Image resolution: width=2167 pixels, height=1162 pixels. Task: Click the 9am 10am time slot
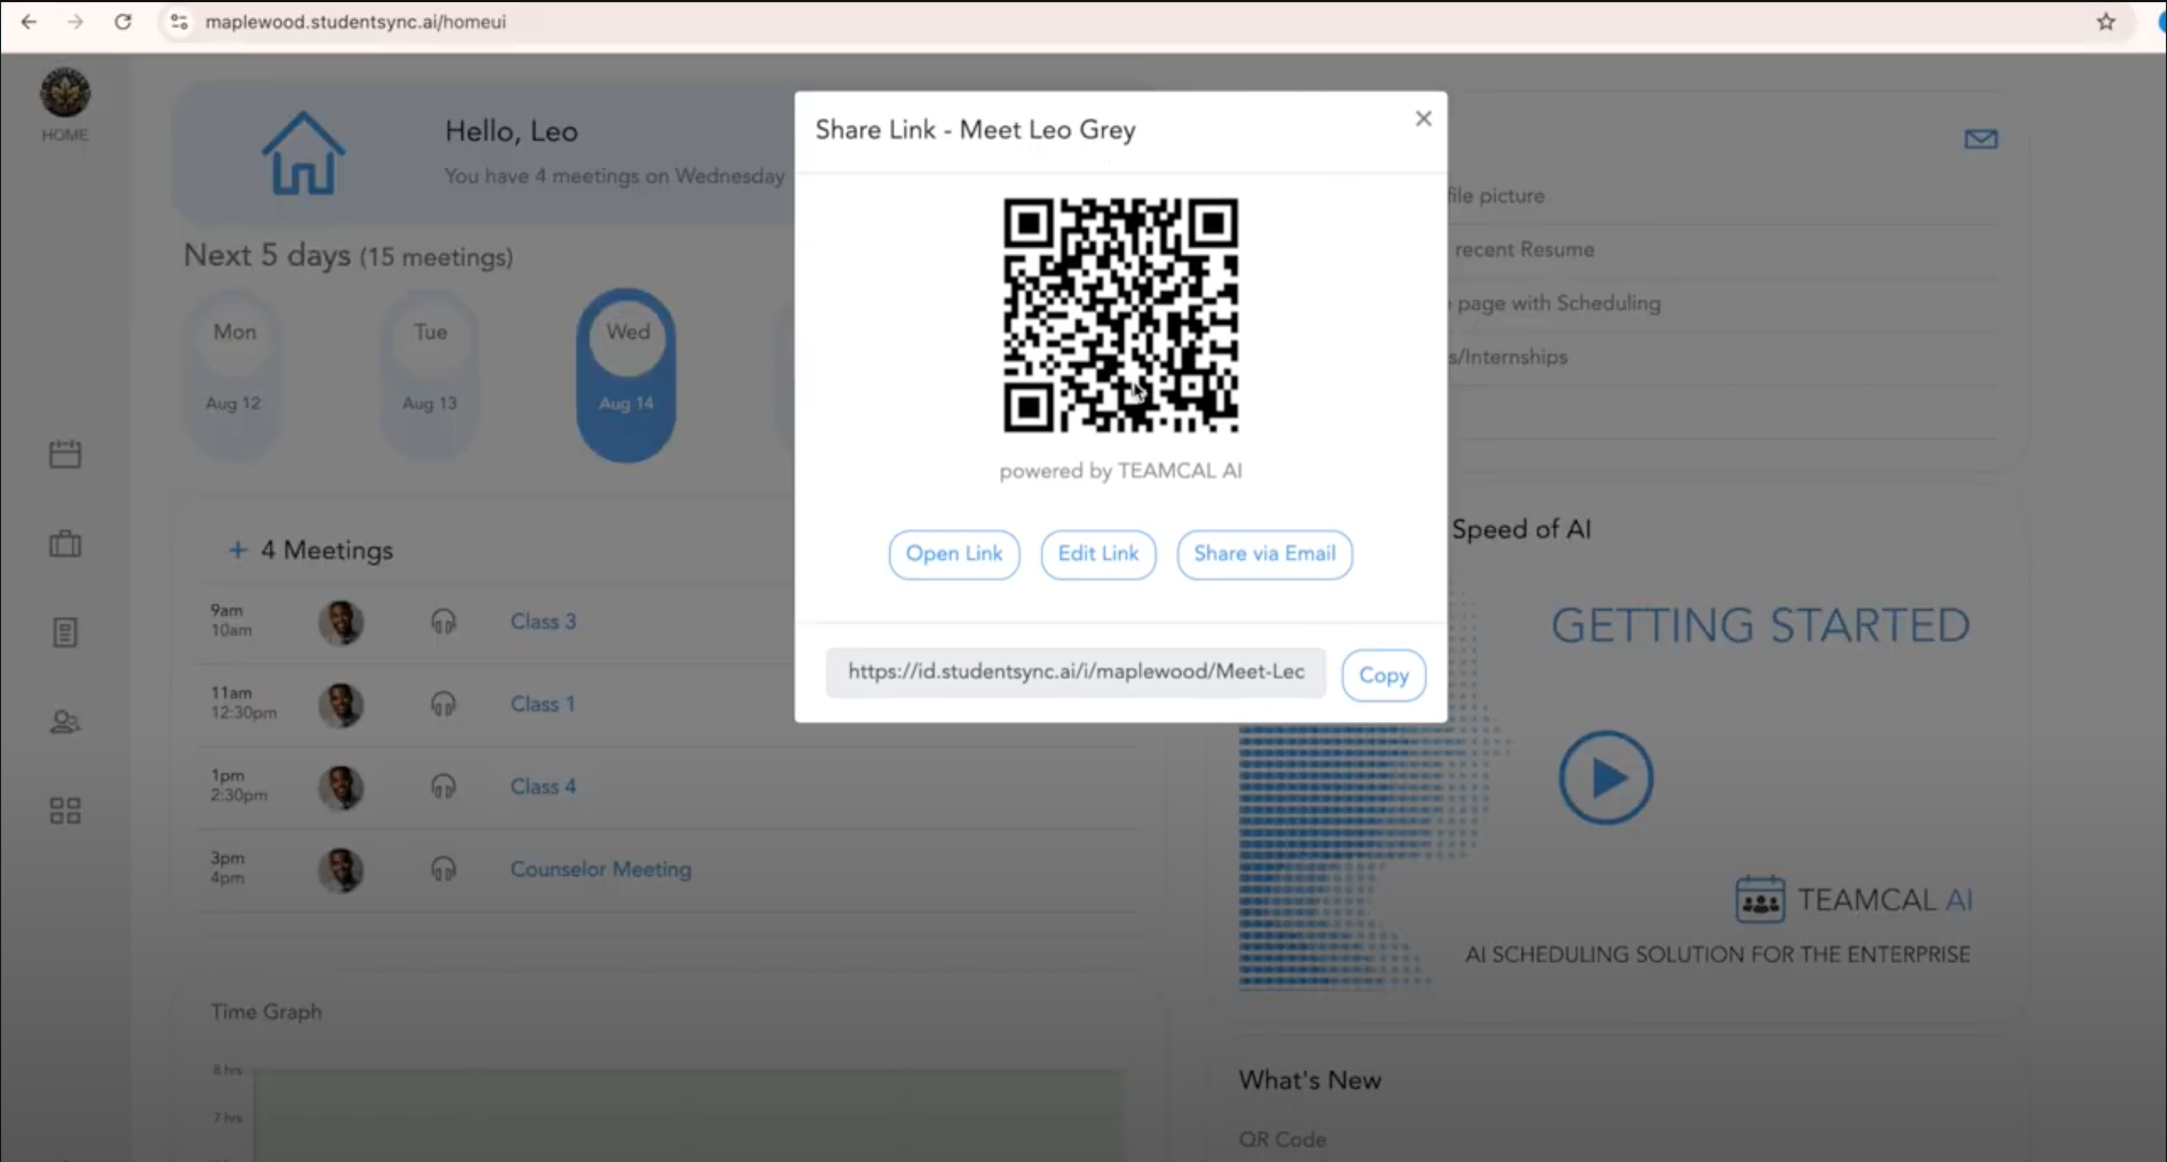(230, 619)
